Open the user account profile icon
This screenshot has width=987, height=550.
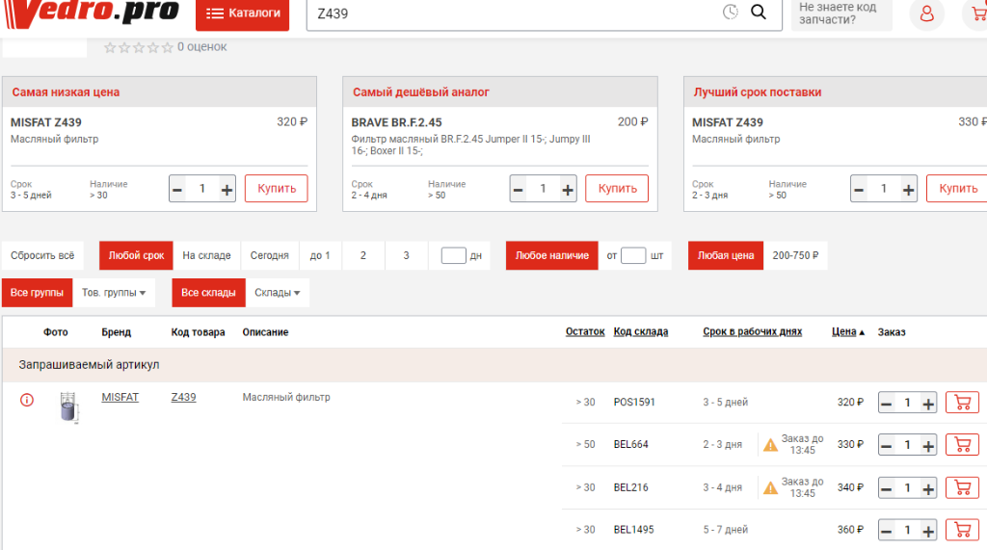926,13
